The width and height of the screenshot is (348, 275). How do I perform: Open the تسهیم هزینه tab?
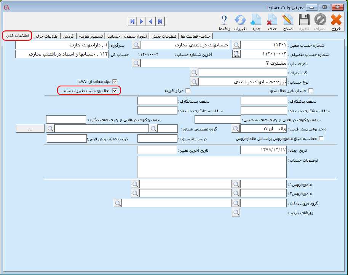(91, 36)
